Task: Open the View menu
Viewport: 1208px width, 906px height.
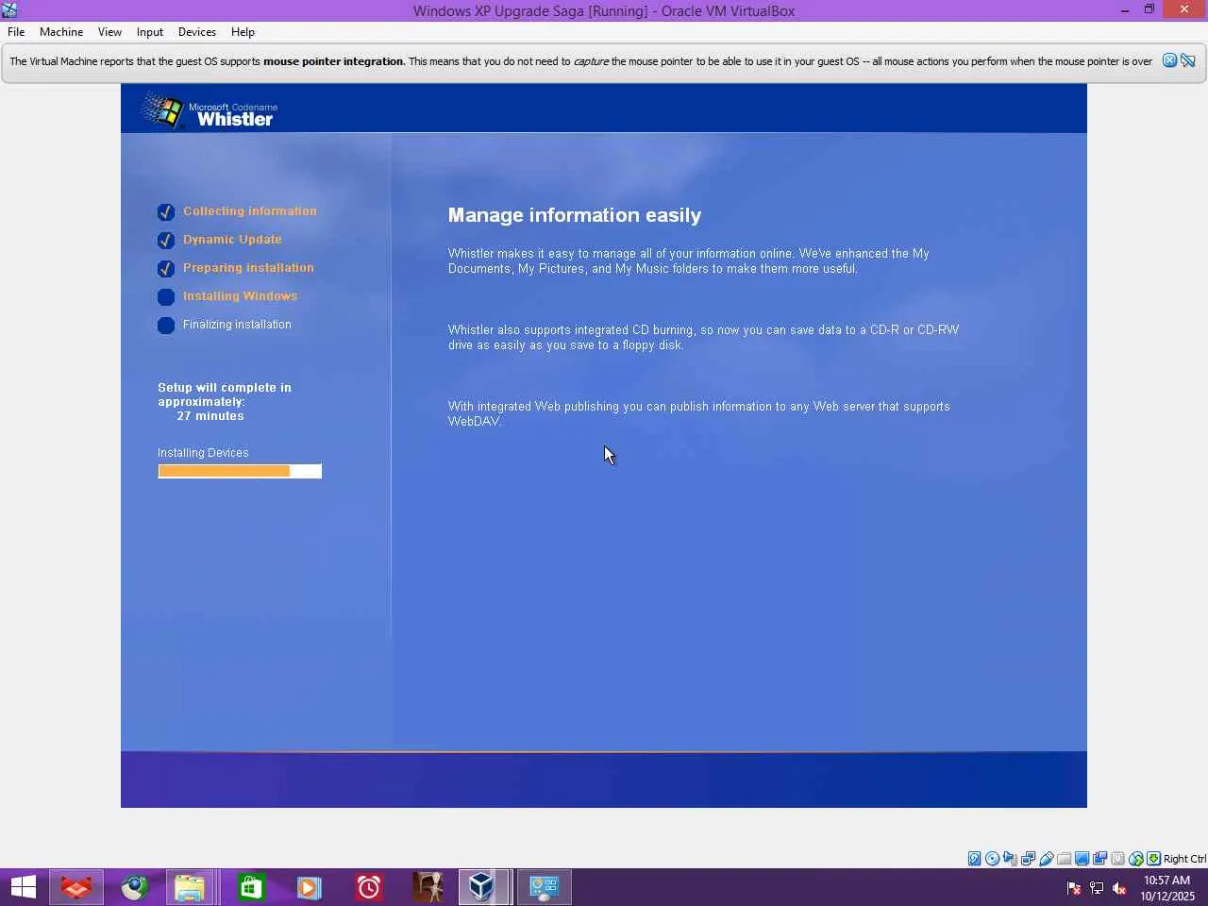Action: tap(109, 32)
